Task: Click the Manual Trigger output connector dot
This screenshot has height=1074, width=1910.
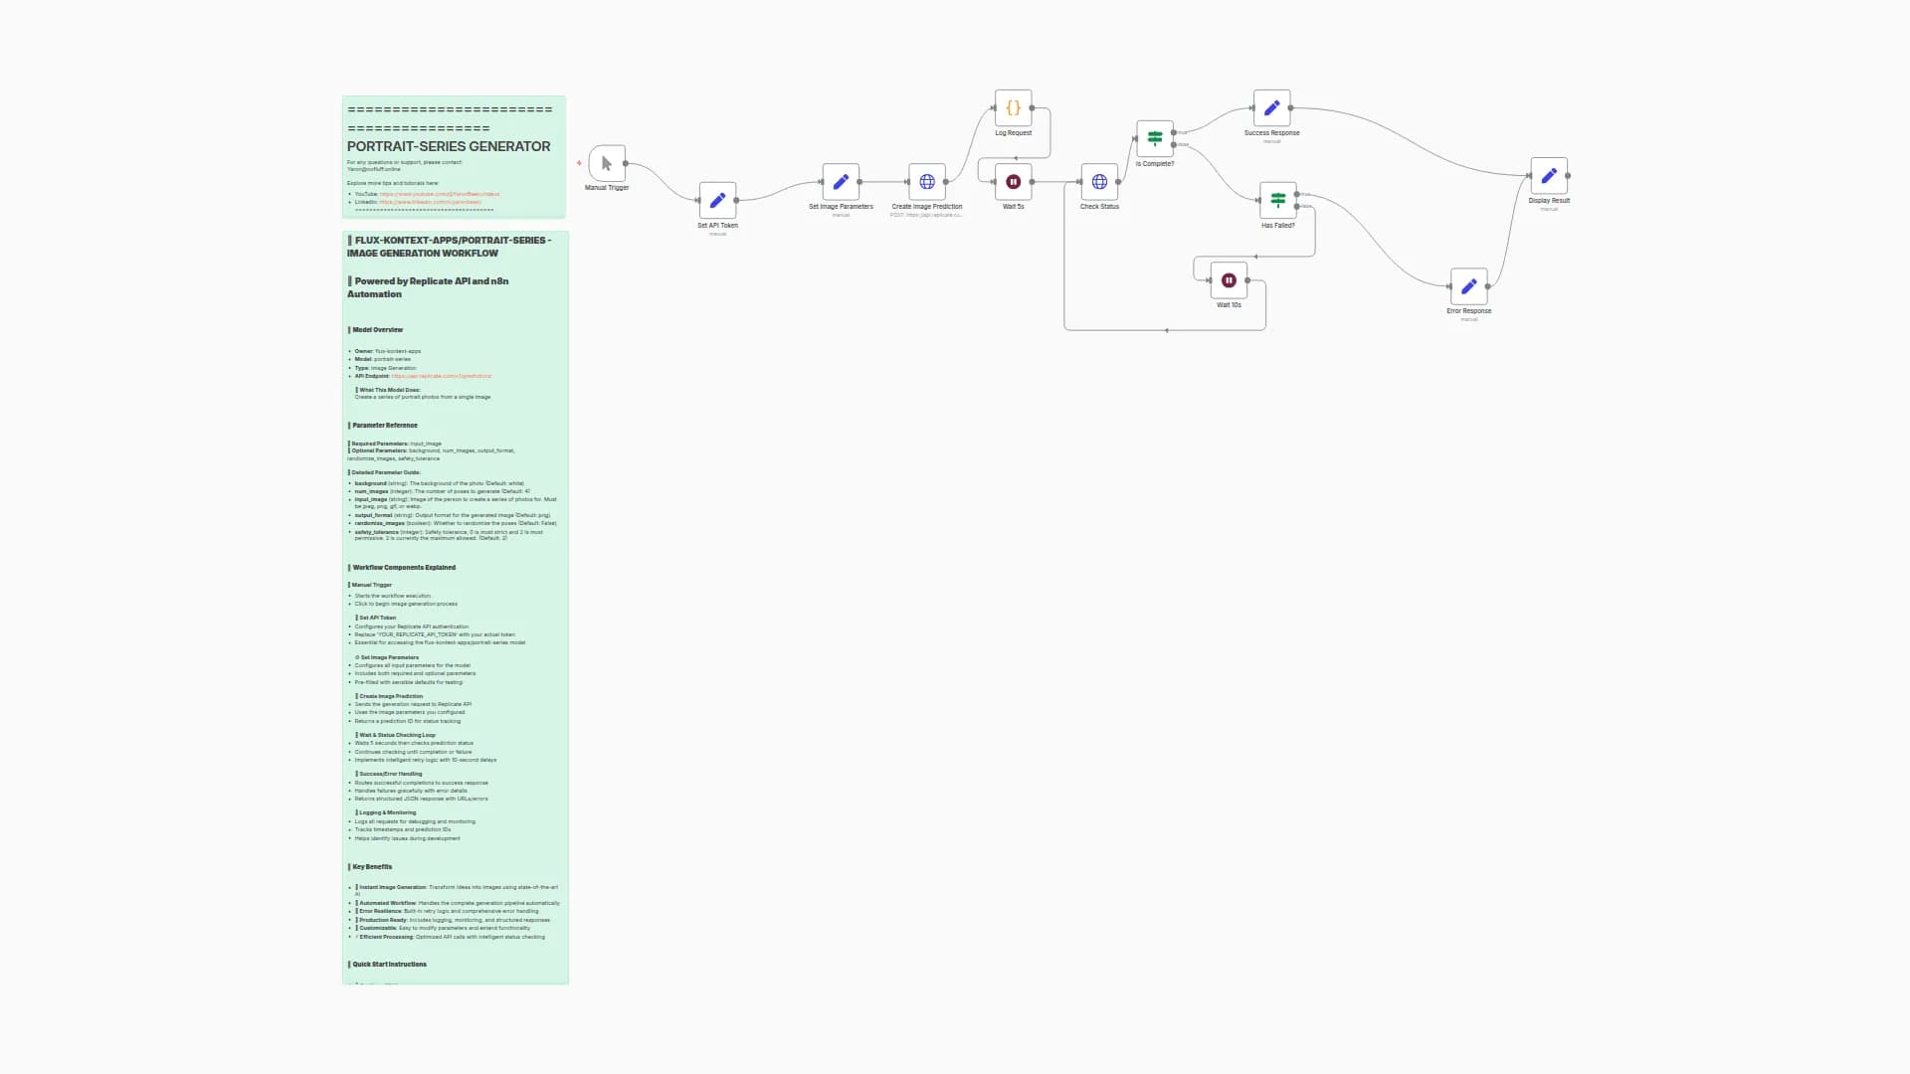Action: (x=625, y=163)
